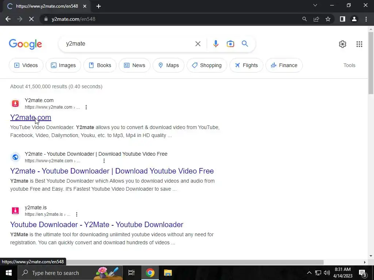Screen dimensions: 374x280
Task: Open the search Tools options
Action: point(349,65)
